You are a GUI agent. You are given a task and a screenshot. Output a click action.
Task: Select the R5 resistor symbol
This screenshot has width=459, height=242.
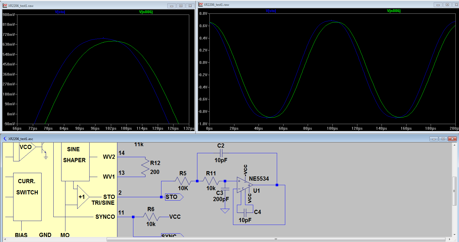click(x=183, y=181)
